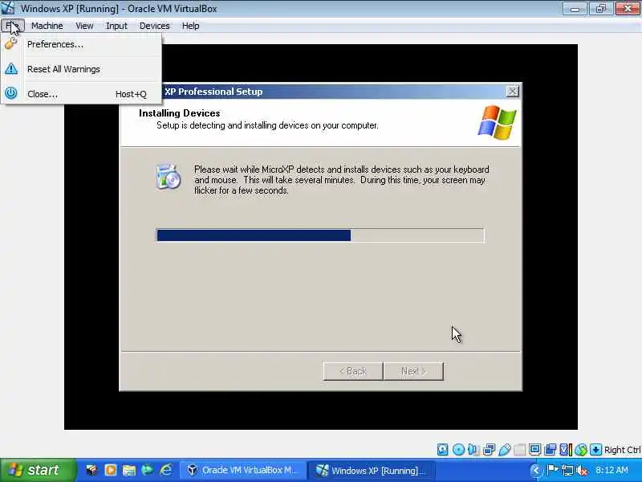Restore down the VirtualBox window
The image size is (642, 482).
(x=601, y=9)
